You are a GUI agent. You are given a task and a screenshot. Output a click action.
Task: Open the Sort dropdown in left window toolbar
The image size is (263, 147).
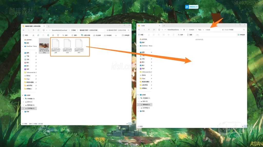click(x=65, y=35)
